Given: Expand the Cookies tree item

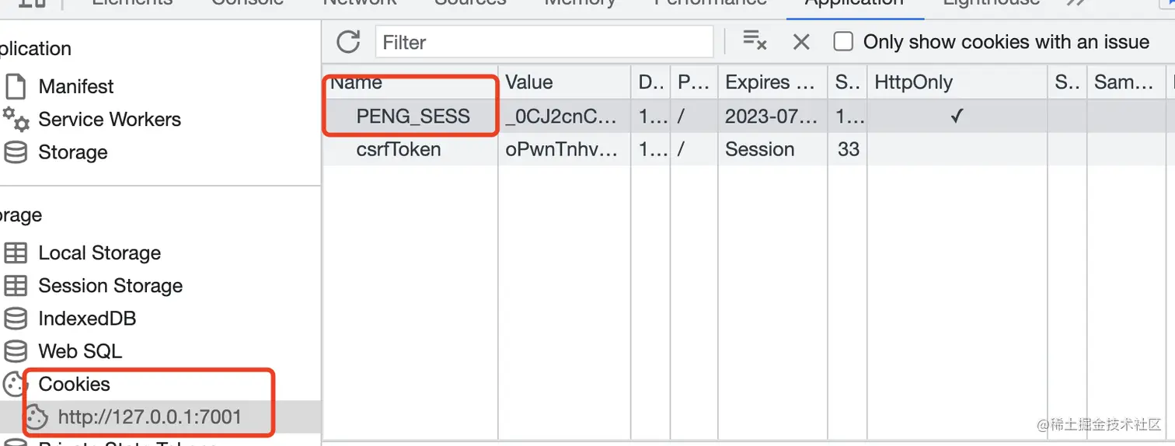Looking at the screenshot, I should (x=74, y=384).
